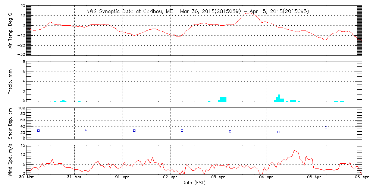
Task: Click the snow depth marker for 01-Apr
Action: pyautogui.click(x=134, y=131)
